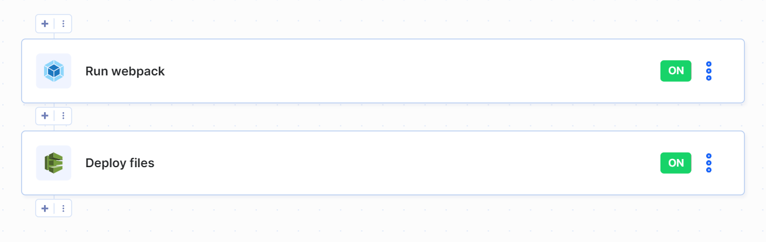The width and height of the screenshot is (766, 242).
Task: Add action between Run webpack and Deploy files
Action: (x=45, y=116)
